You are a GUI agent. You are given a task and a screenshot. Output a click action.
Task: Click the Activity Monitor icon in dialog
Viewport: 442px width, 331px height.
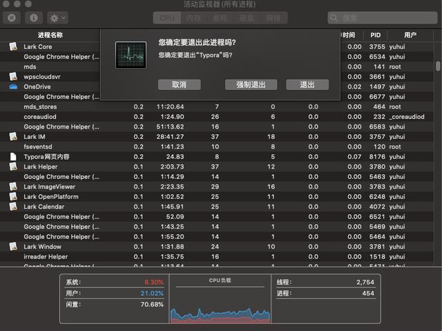point(131,55)
